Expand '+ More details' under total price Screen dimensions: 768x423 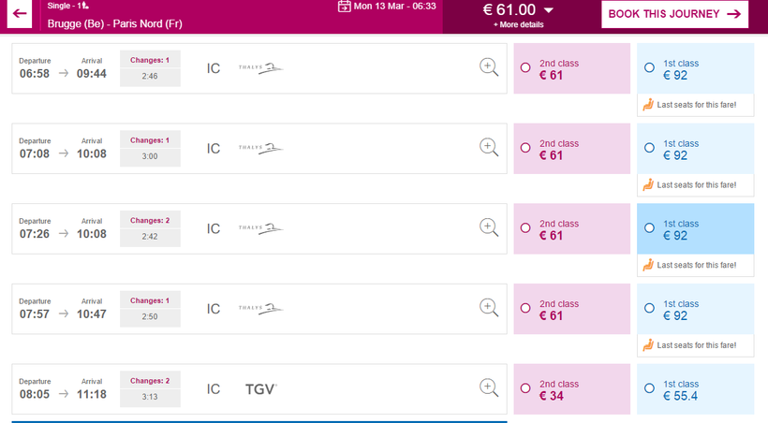[x=518, y=25]
